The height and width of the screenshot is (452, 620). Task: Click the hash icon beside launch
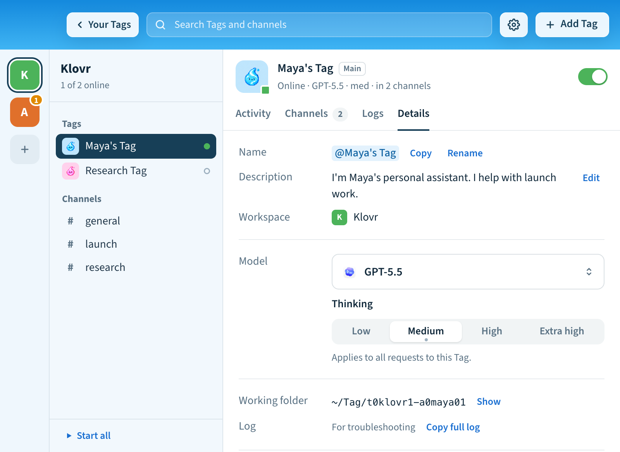pos(71,244)
